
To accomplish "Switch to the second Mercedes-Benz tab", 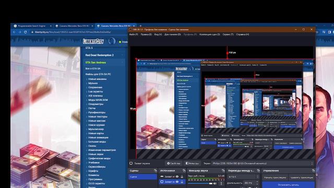I will click(x=116, y=26).
